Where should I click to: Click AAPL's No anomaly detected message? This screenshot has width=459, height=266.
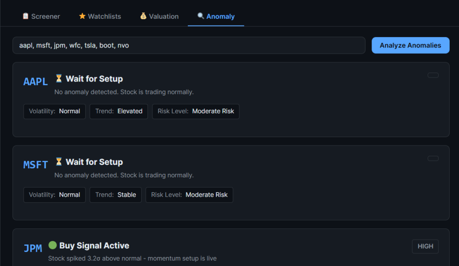[124, 92]
